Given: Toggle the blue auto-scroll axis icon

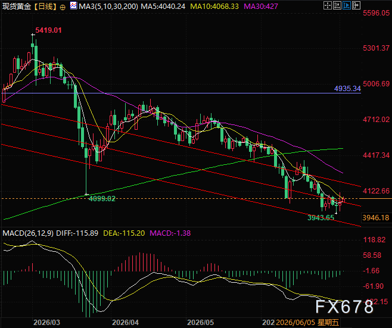Looking at the screenshot, I should point(347,5).
